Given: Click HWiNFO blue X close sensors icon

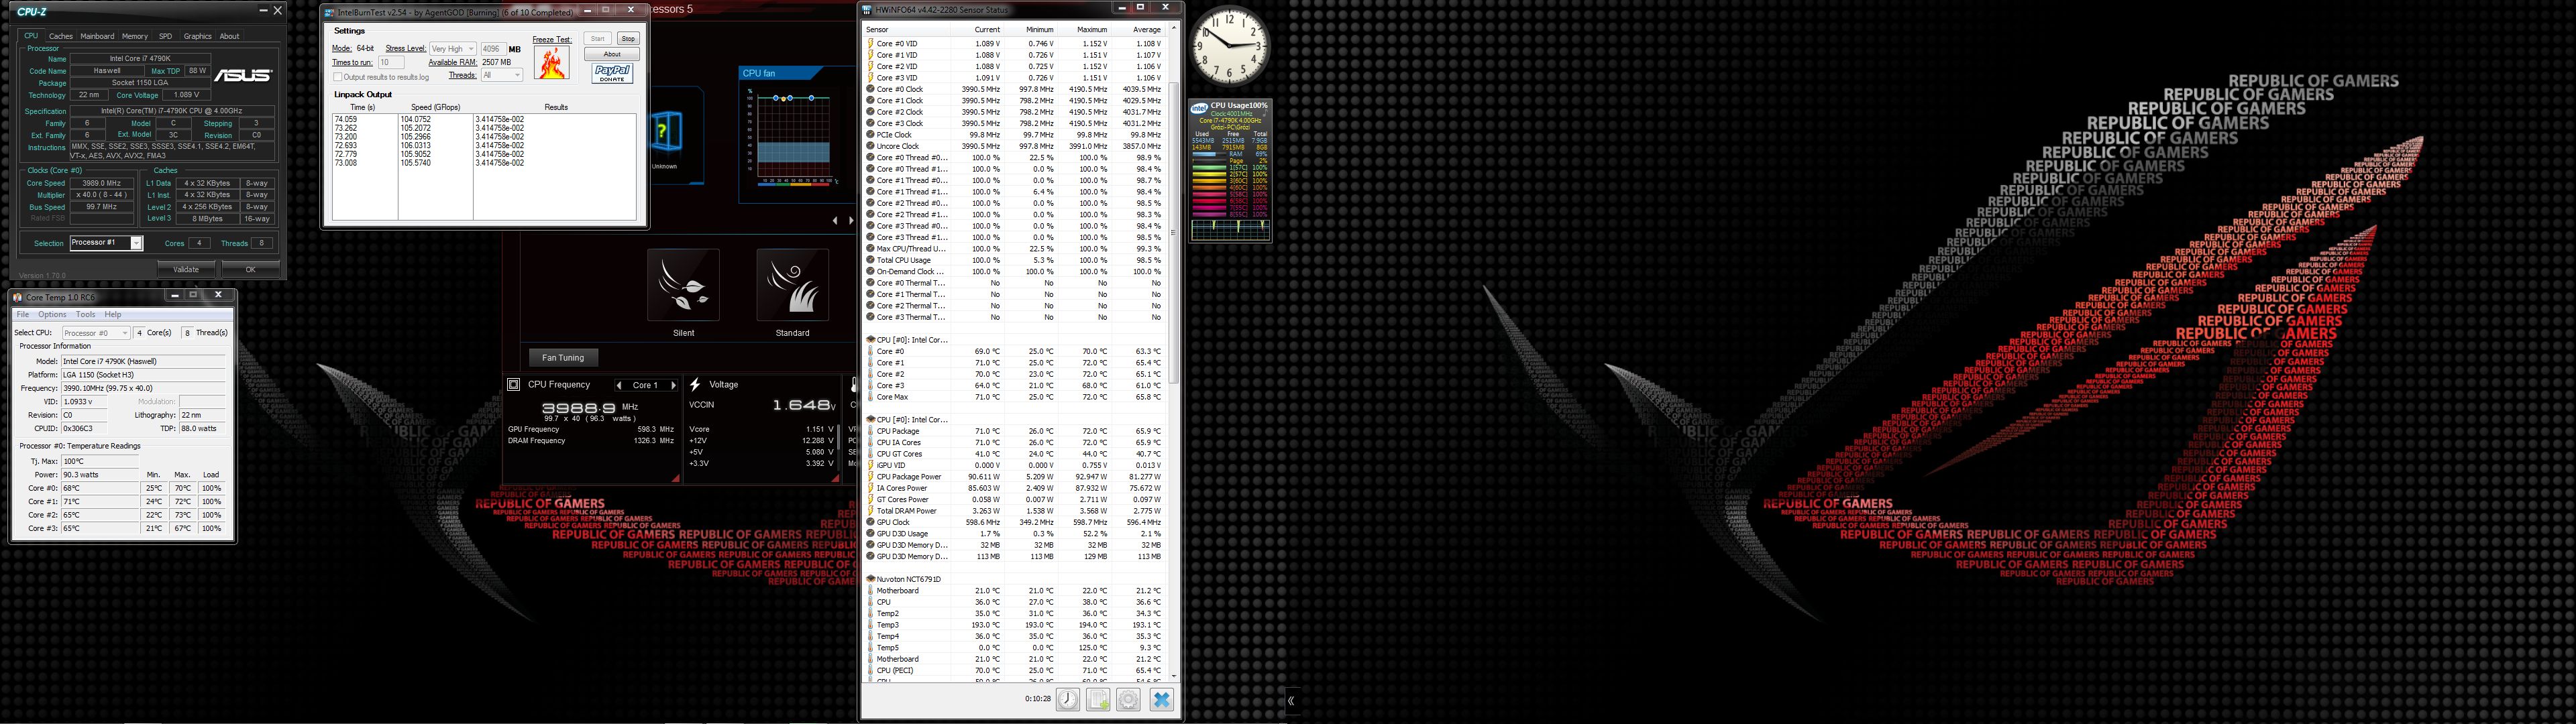Looking at the screenshot, I should click(1161, 699).
